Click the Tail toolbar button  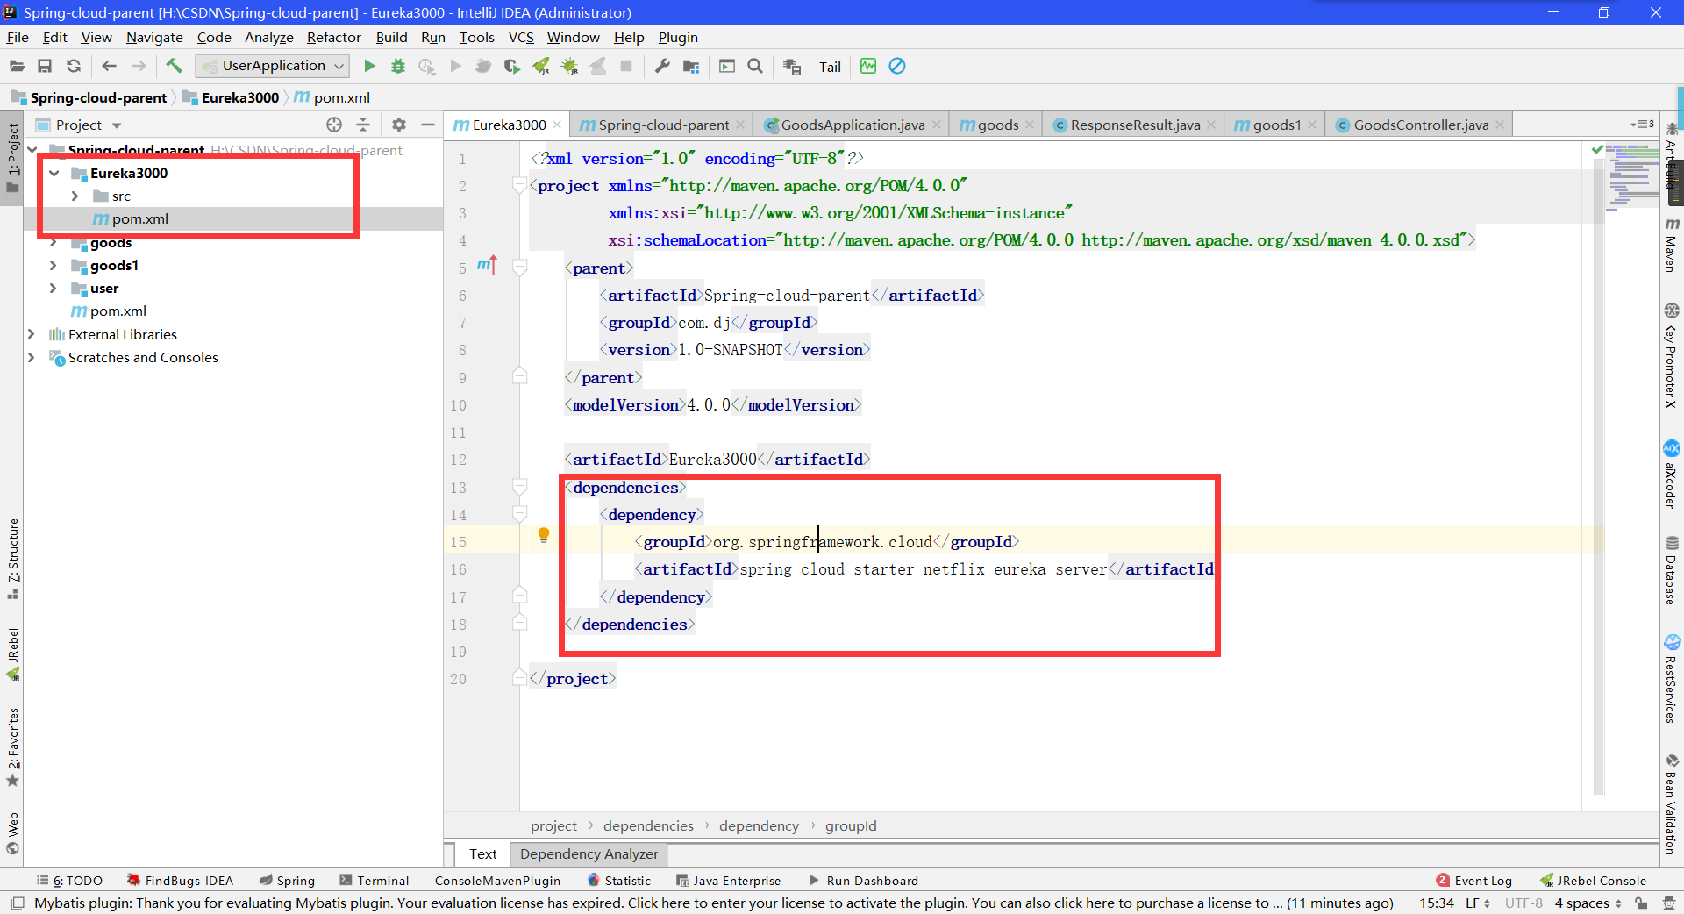[830, 67]
